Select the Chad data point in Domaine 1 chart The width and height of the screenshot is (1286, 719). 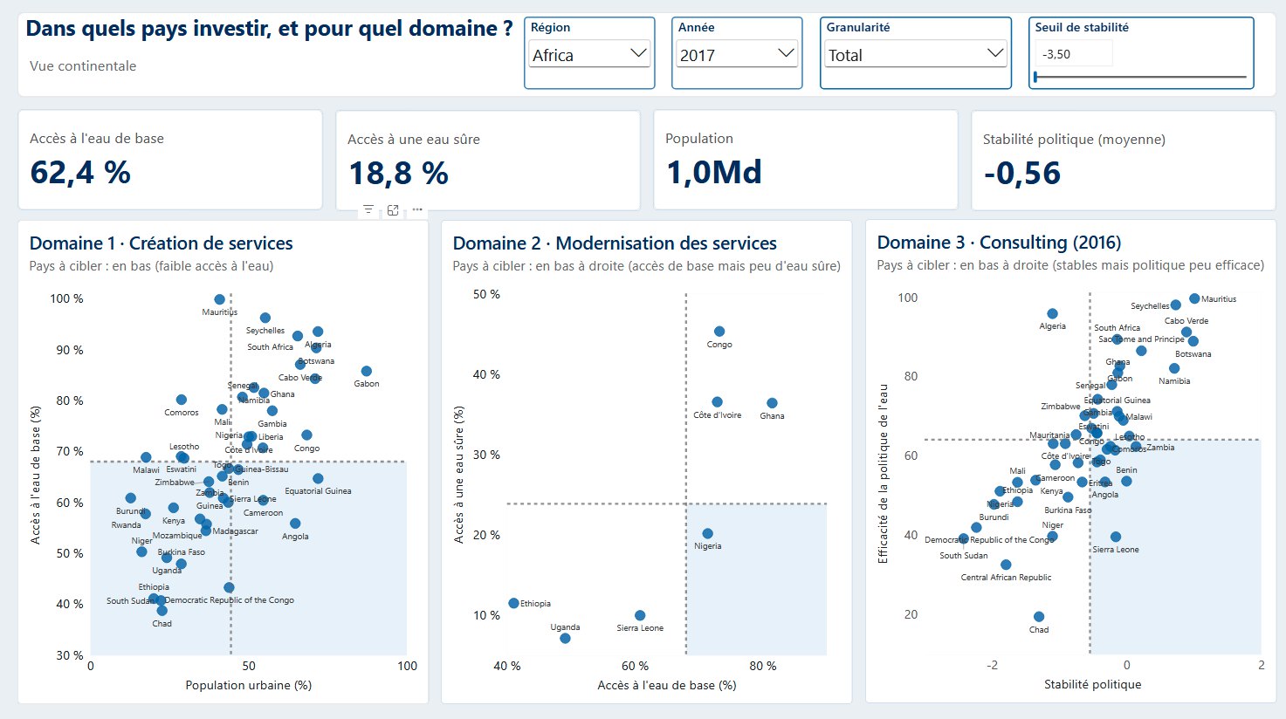[162, 611]
